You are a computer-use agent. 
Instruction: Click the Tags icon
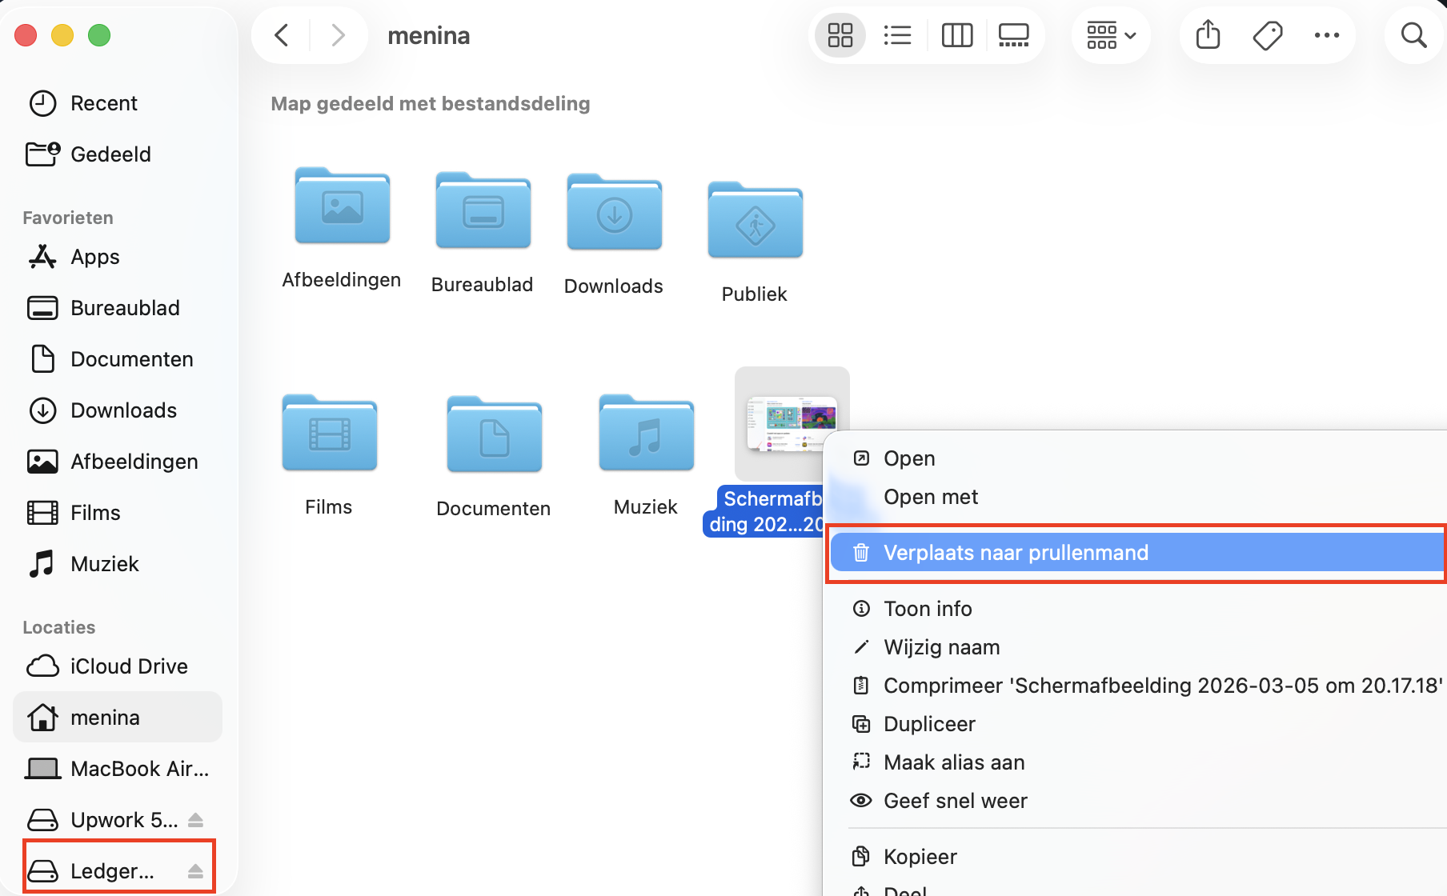click(1268, 34)
